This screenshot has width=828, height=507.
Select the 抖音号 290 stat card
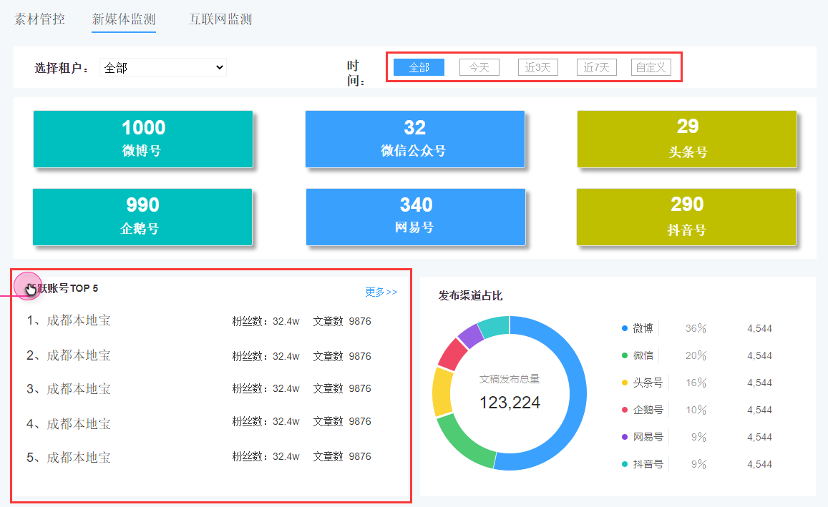pyautogui.click(x=686, y=217)
